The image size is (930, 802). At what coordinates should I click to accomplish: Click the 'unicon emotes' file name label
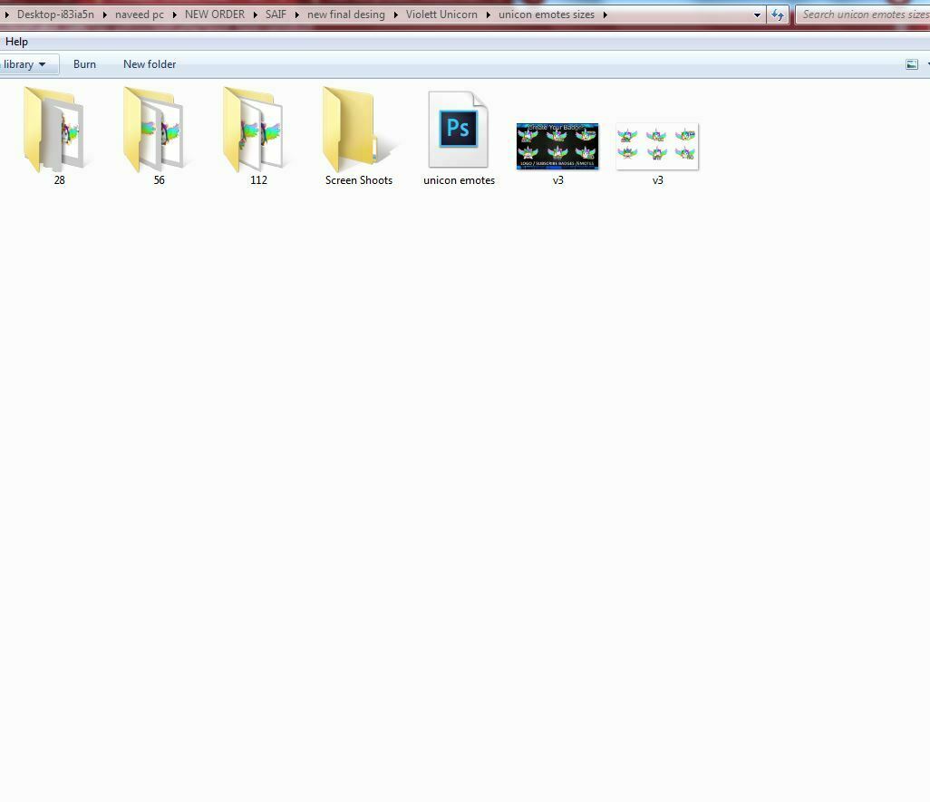coord(459,180)
